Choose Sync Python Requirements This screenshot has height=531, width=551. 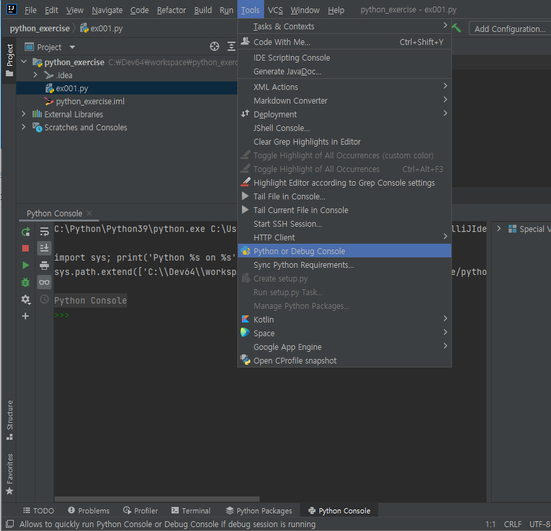click(344, 265)
